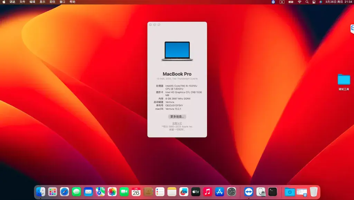Open Launchpad in the Dock
354x200 pixels.
pyautogui.click(x=53, y=192)
